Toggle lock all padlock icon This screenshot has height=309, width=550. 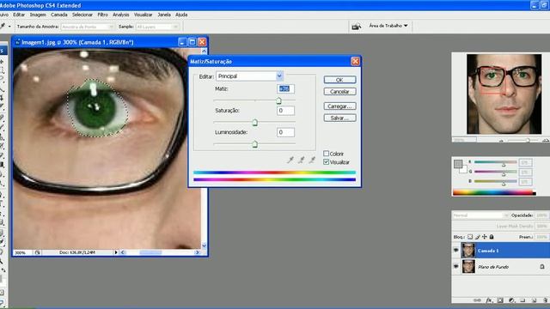[x=492, y=237]
